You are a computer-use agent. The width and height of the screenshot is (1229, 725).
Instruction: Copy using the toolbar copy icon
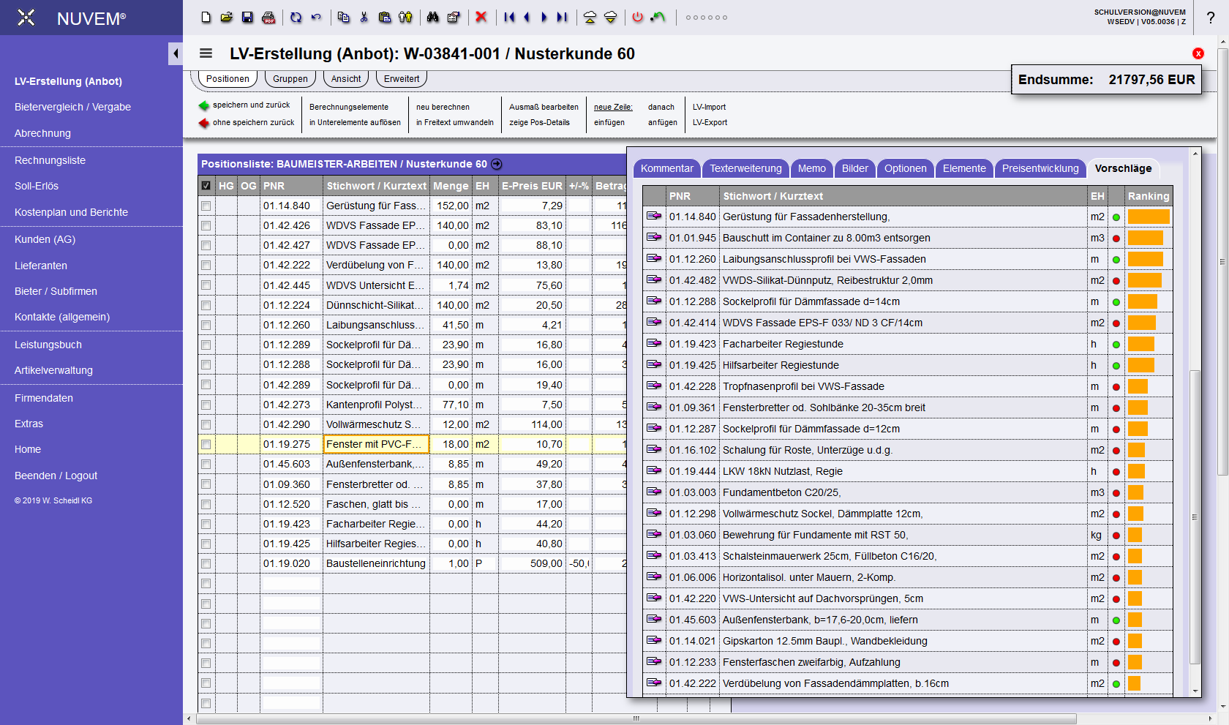[343, 17]
